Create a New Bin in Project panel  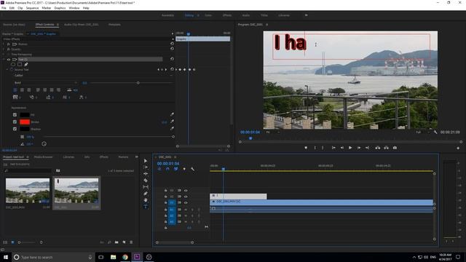[116, 242]
